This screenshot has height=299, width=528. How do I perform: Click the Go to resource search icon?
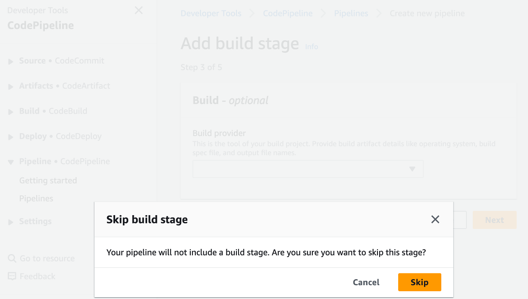(x=12, y=258)
